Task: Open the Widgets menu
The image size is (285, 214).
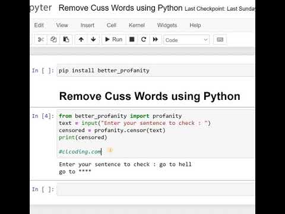Action: [x=167, y=26]
